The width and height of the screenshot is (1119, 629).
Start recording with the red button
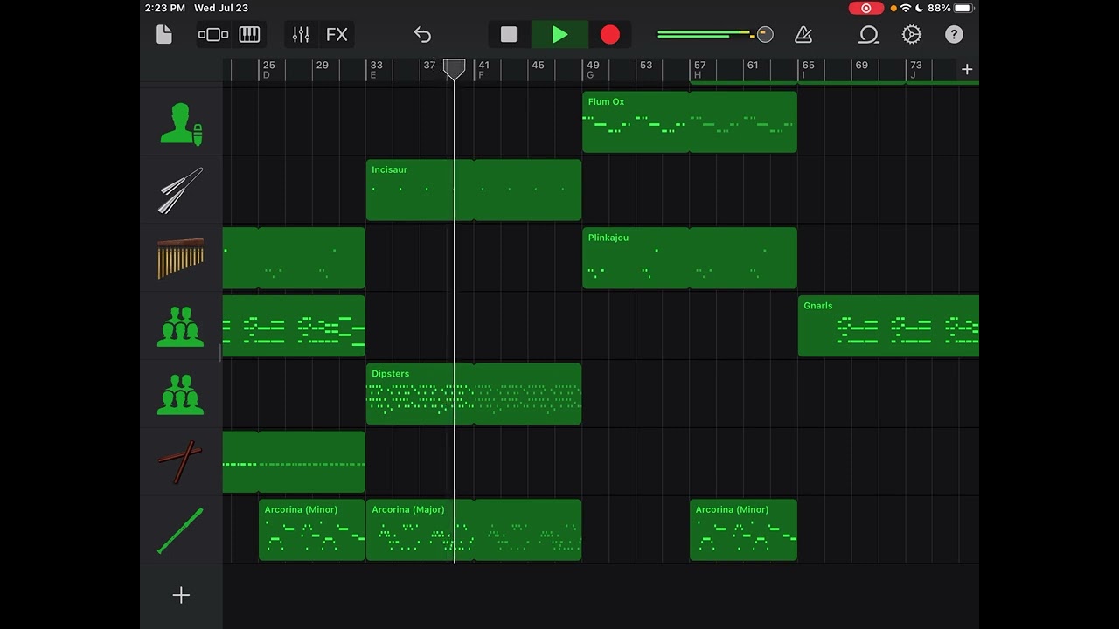coord(610,34)
